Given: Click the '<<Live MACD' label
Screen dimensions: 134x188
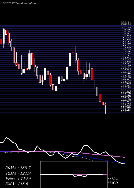Looking at the screenshot, I should coord(113,181).
